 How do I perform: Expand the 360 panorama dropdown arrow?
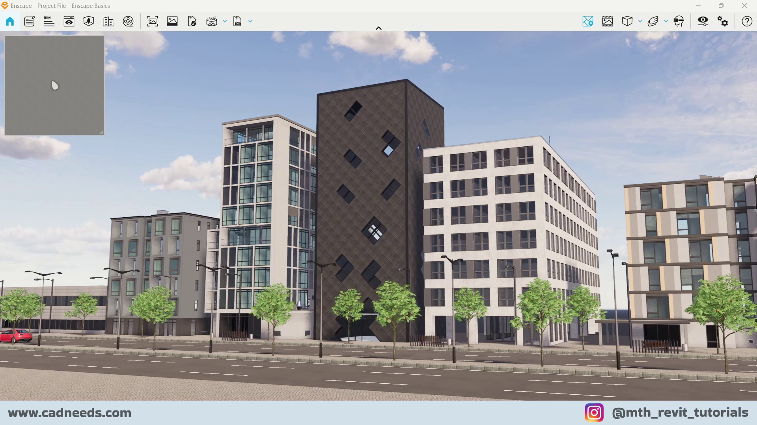[225, 21]
